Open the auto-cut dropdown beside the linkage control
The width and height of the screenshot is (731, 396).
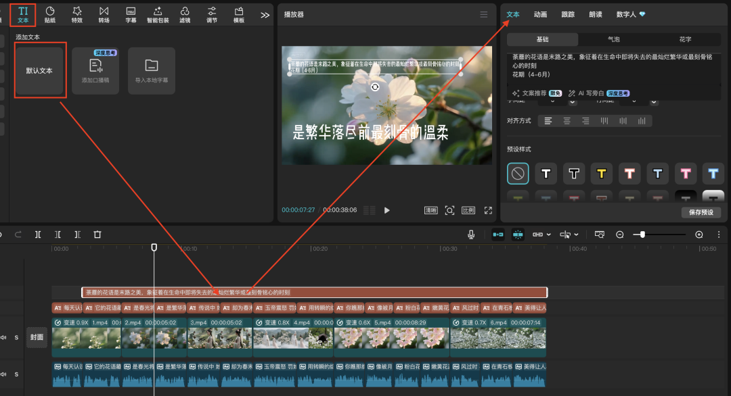coord(571,234)
